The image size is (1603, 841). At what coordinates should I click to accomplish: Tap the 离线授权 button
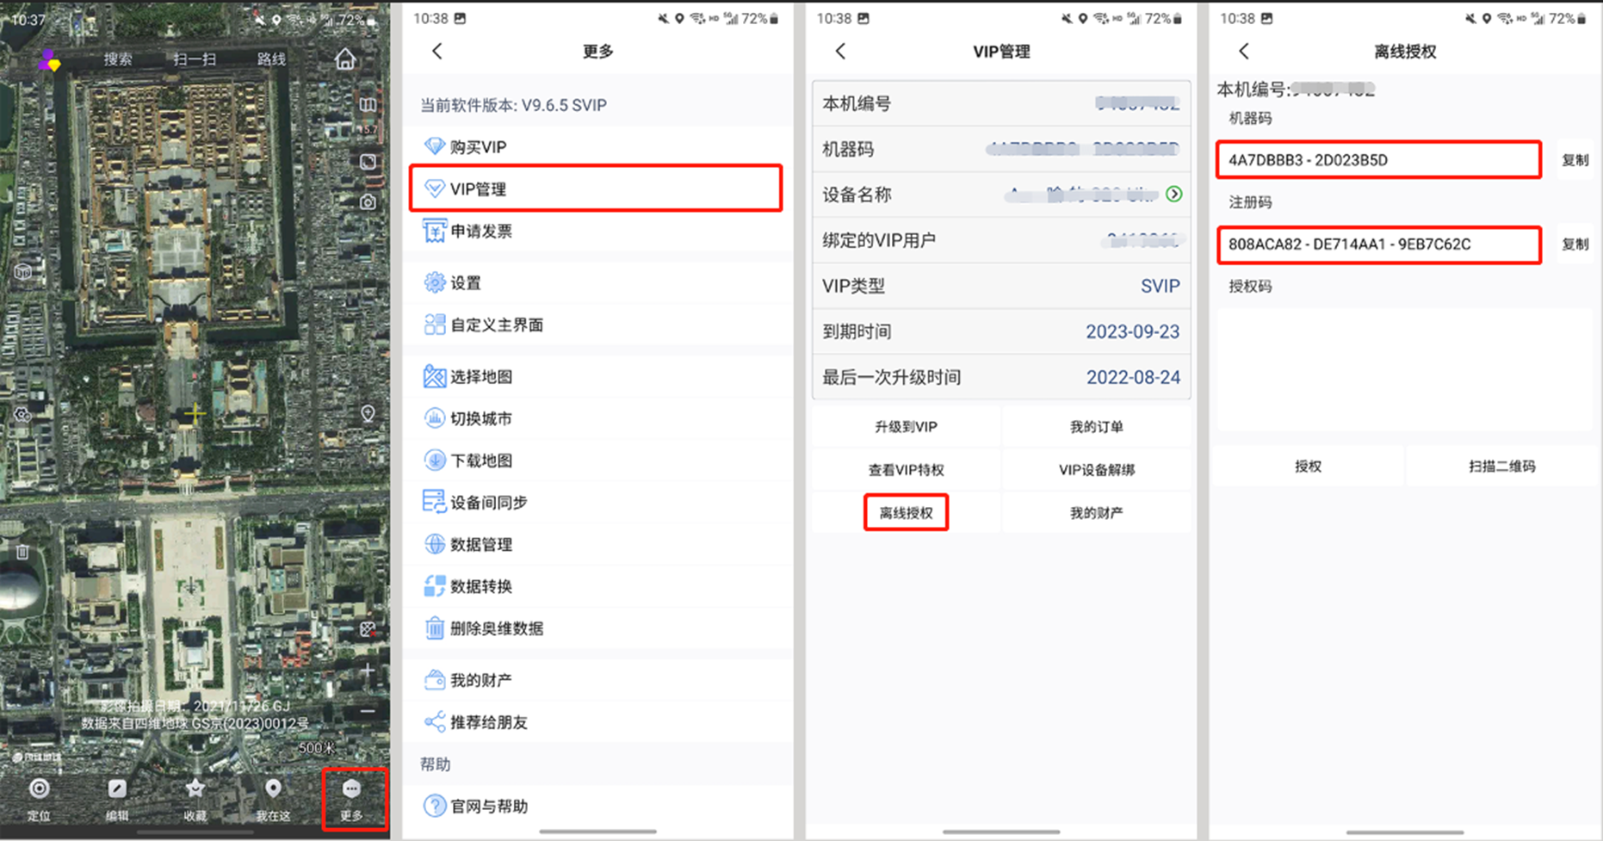tap(906, 513)
